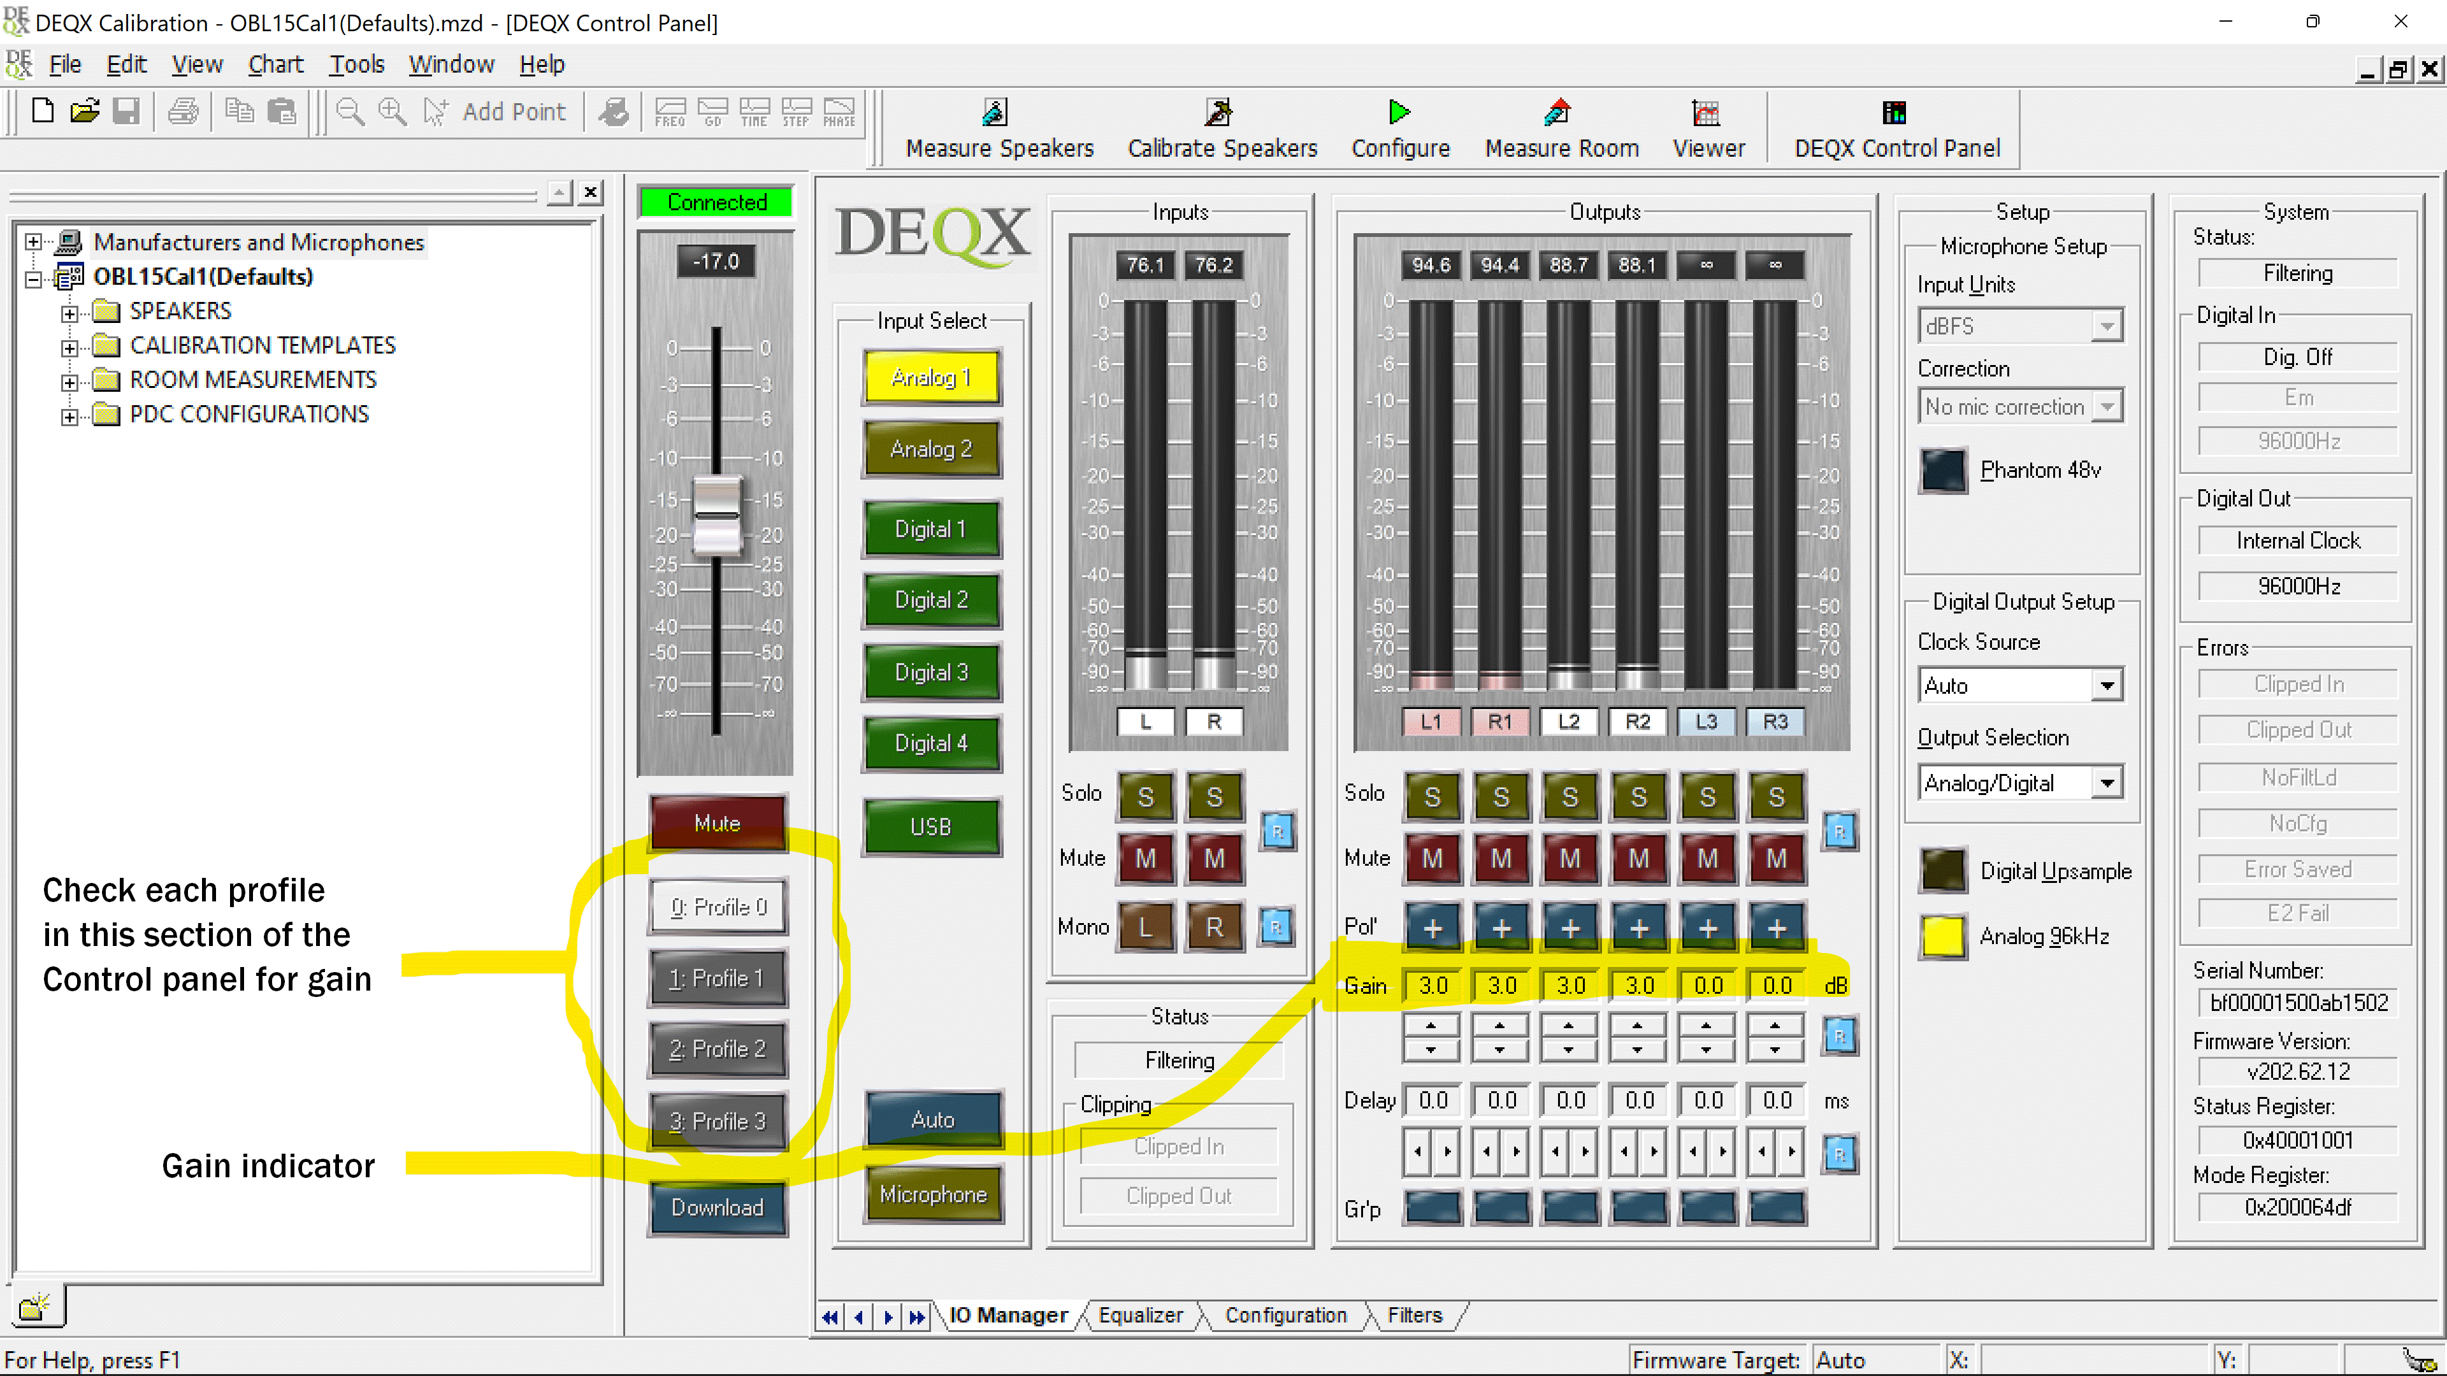Expand the CALIBRATION TEMPLATES folder
This screenshot has height=1376, width=2447.
click(69, 347)
